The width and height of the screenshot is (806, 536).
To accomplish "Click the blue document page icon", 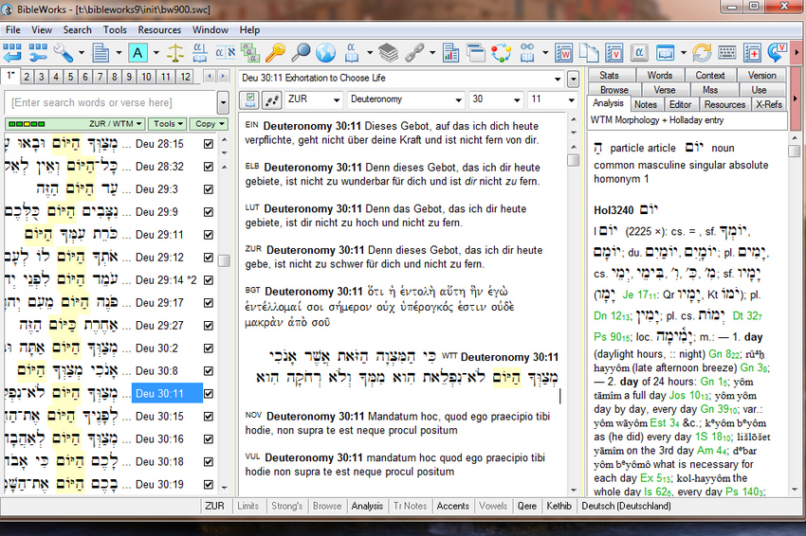I will (x=101, y=52).
